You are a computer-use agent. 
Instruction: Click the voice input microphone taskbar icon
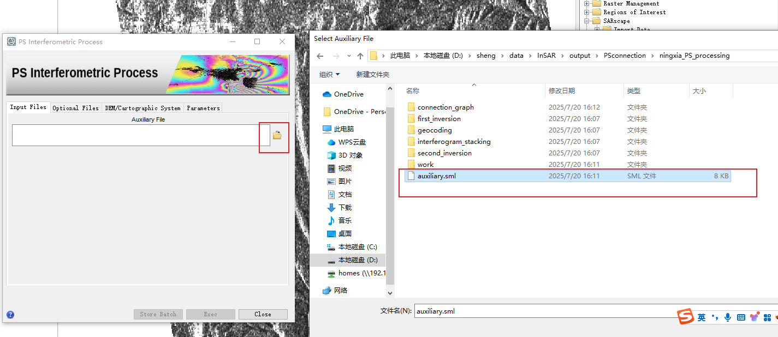click(x=727, y=316)
